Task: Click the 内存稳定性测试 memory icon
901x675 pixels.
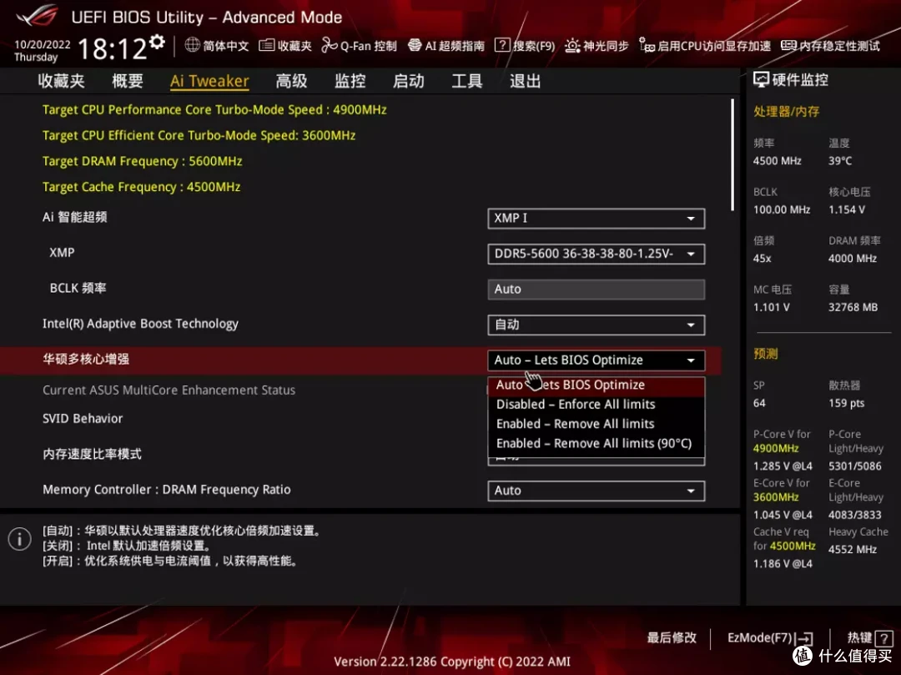Action: click(x=788, y=45)
